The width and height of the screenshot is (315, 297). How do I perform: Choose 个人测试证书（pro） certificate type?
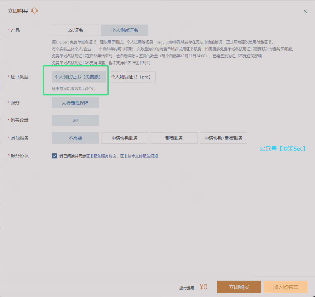pos(131,77)
